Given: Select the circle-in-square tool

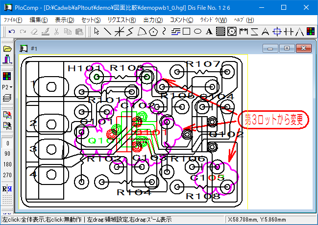Looking at the screenshot, I should (232, 32).
